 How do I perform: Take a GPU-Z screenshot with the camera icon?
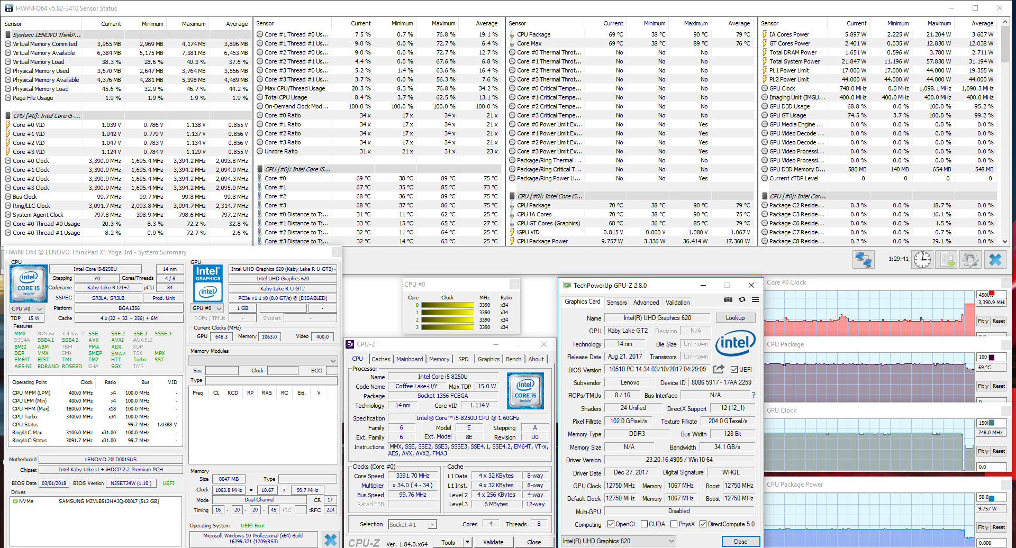tap(728, 299)
